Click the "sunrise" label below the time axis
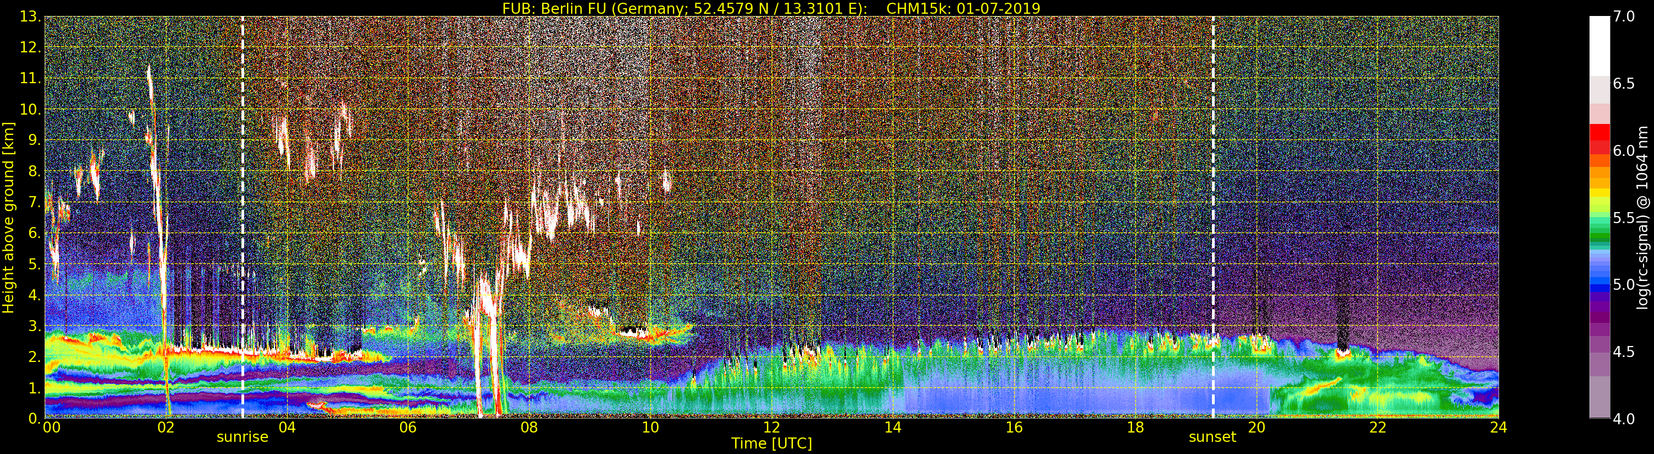Image resolution: width=1654 pixels, height=454 pixels. click(242, 437)
